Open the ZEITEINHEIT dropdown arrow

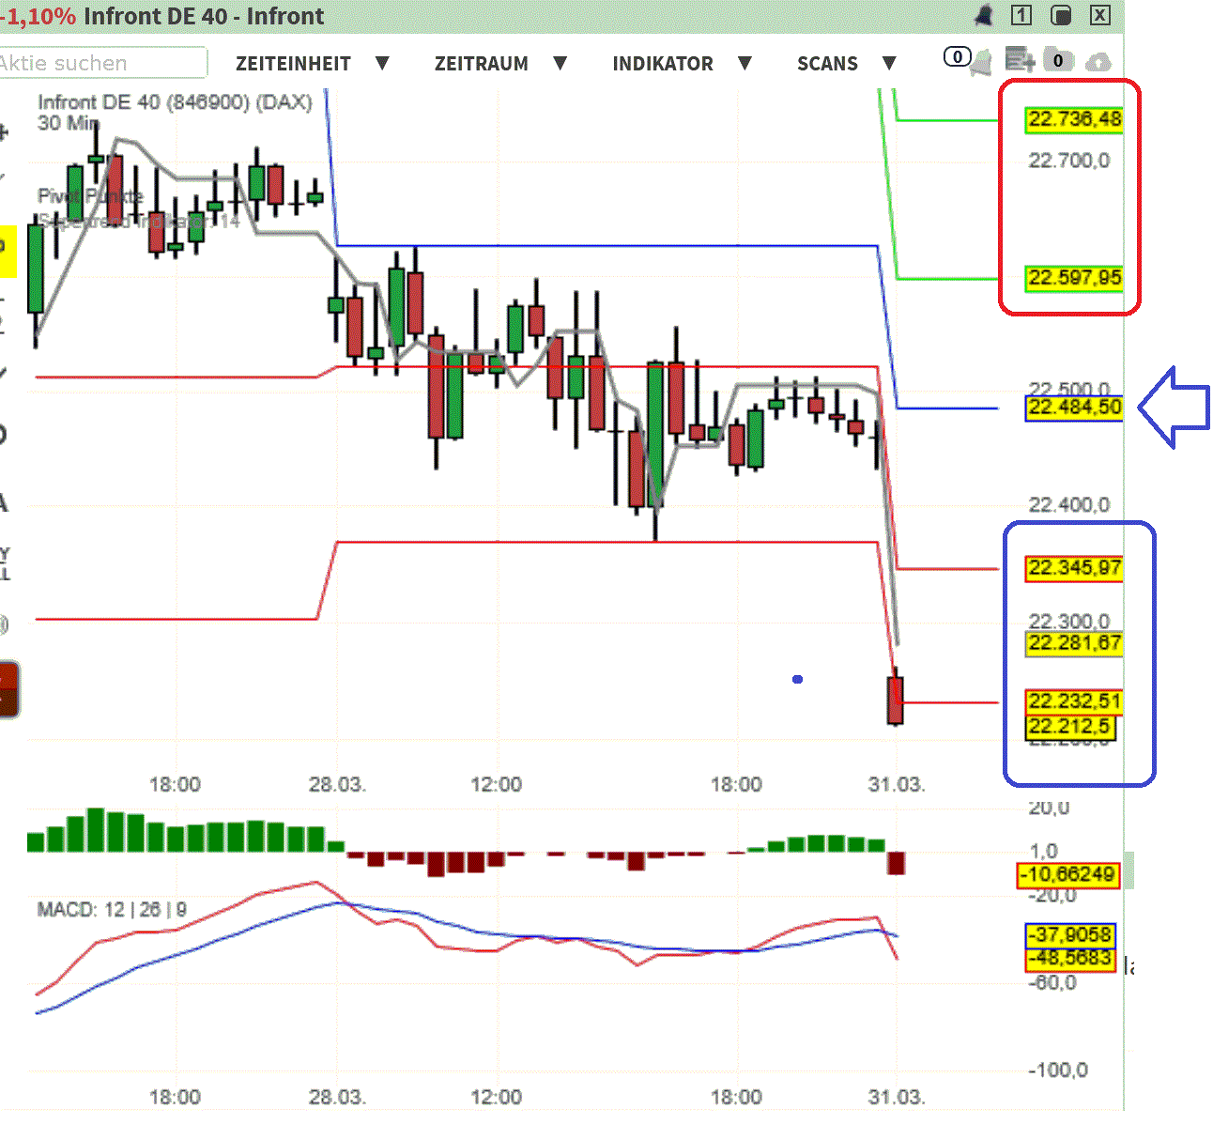[382, 63]
